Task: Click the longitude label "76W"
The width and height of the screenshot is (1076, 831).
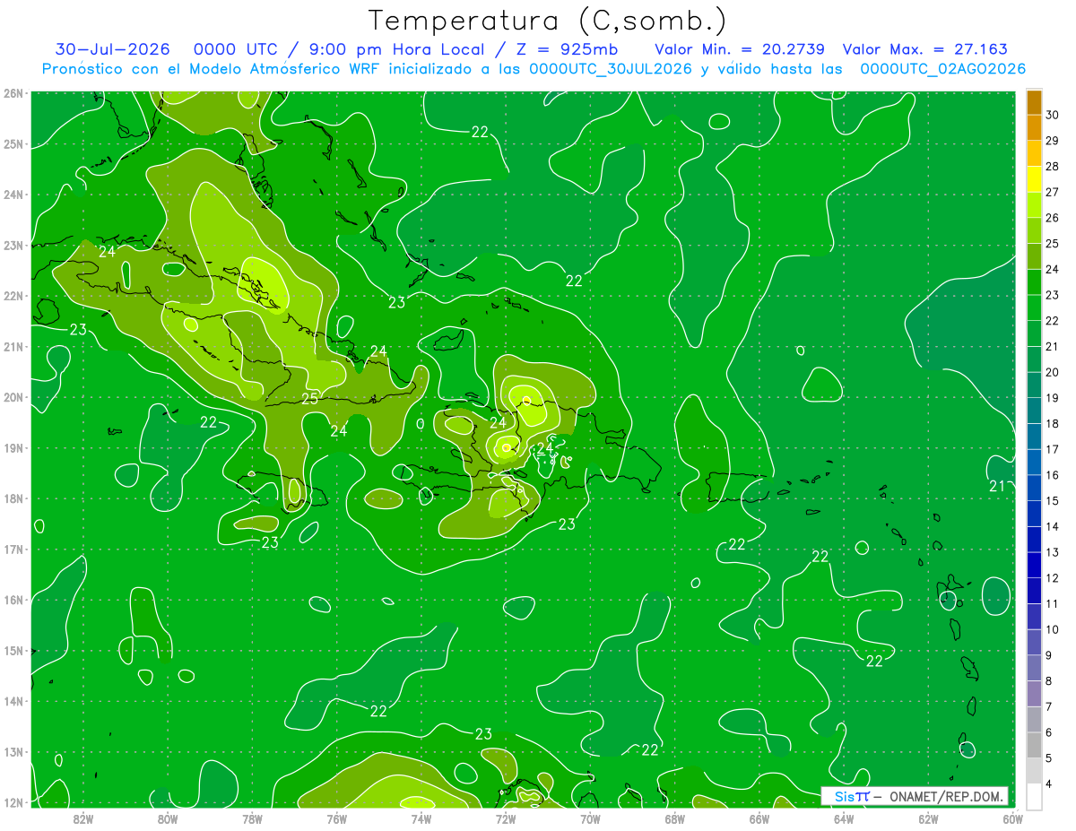Action: click(x=336, y=818)
